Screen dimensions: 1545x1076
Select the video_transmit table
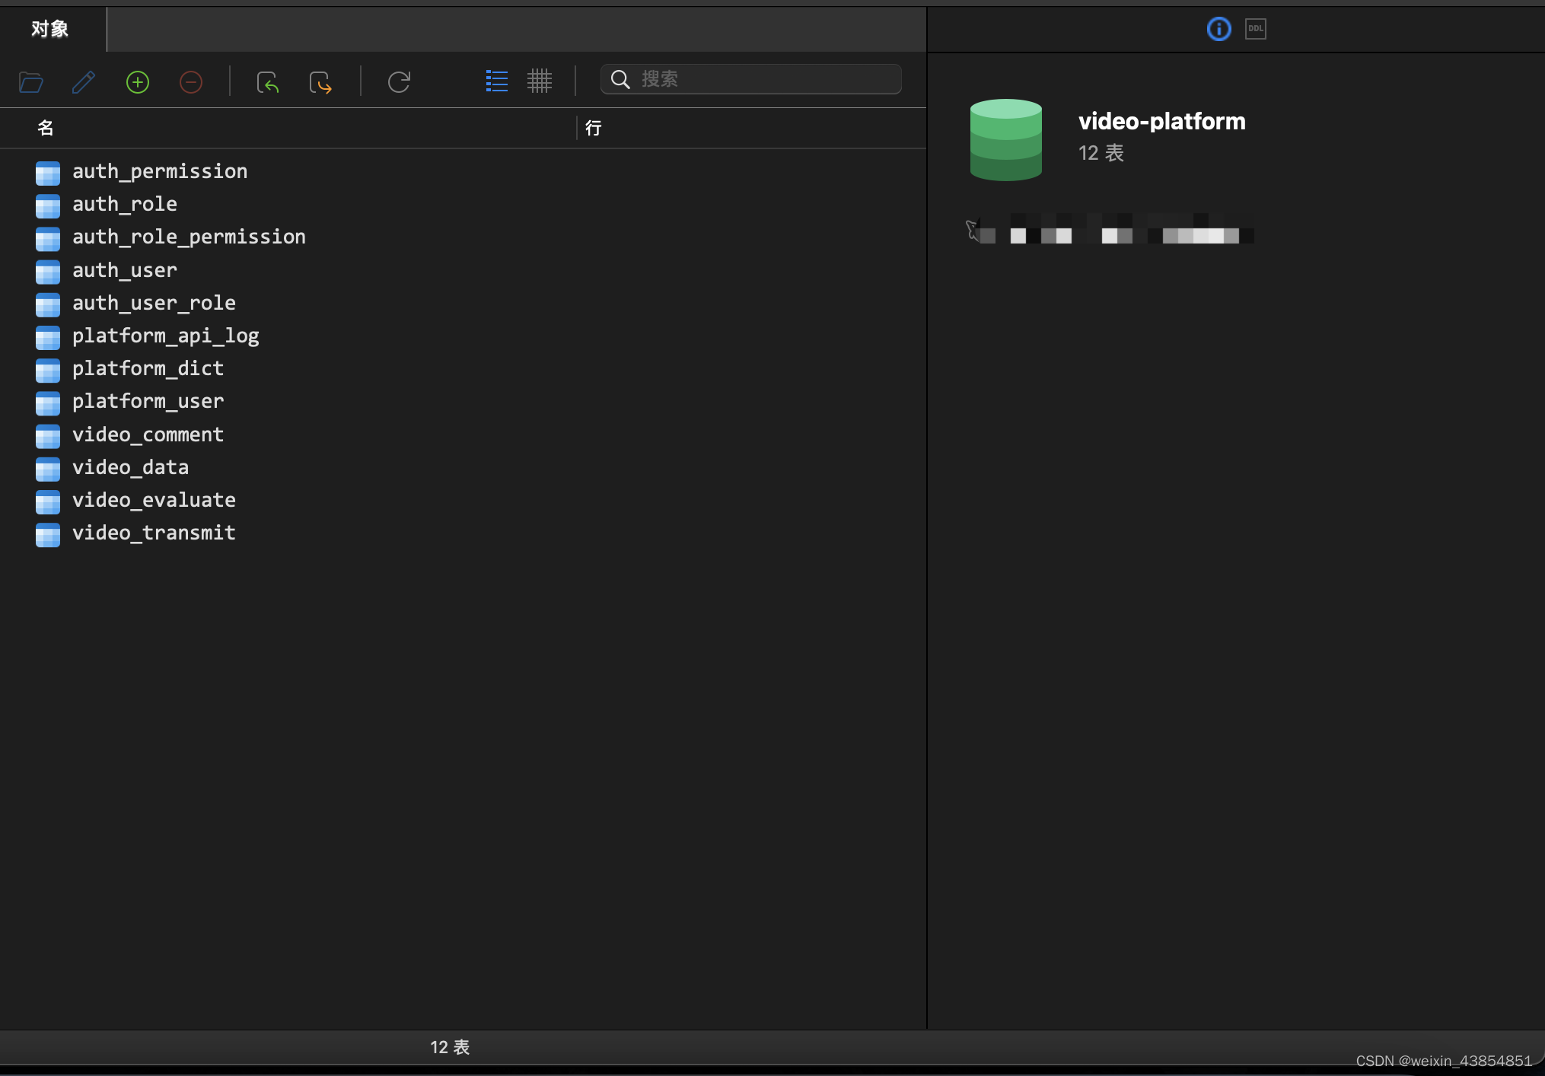(154, 533)
